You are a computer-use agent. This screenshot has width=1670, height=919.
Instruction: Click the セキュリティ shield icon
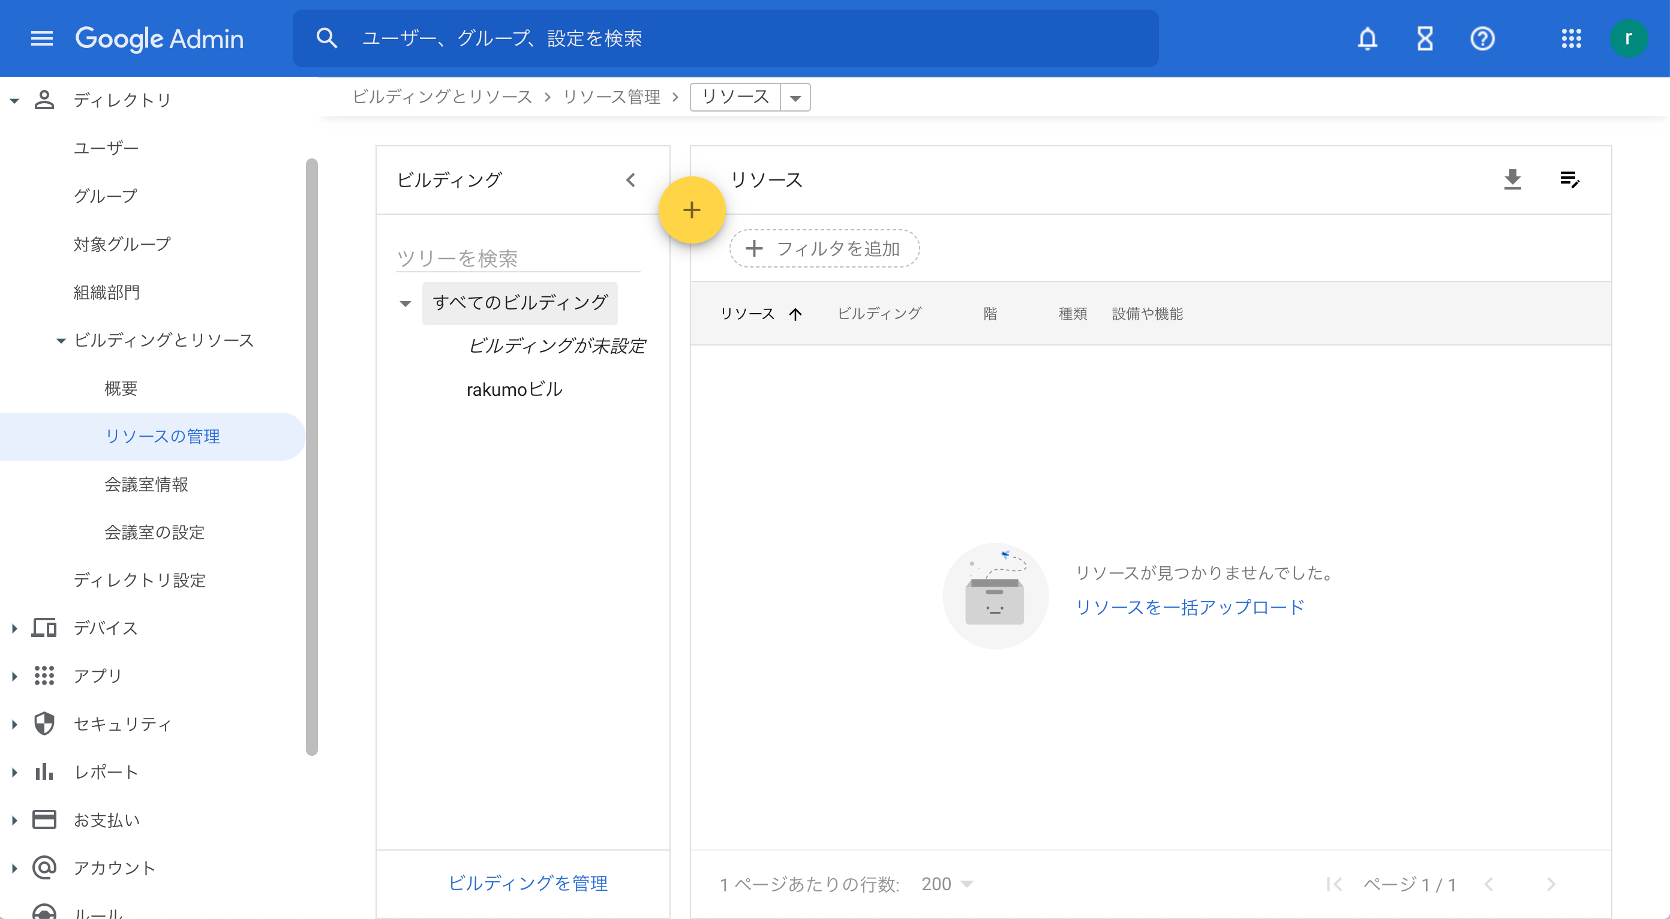click(x=44, y=723)
